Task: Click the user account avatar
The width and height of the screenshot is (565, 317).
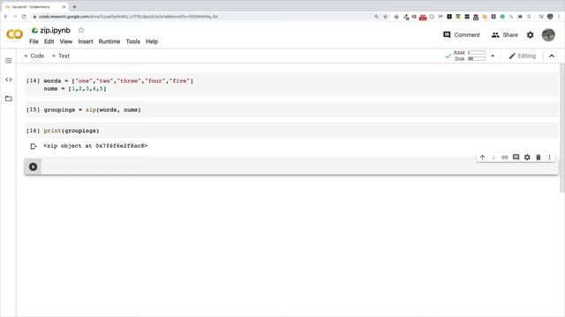Action: coord(548,35)
